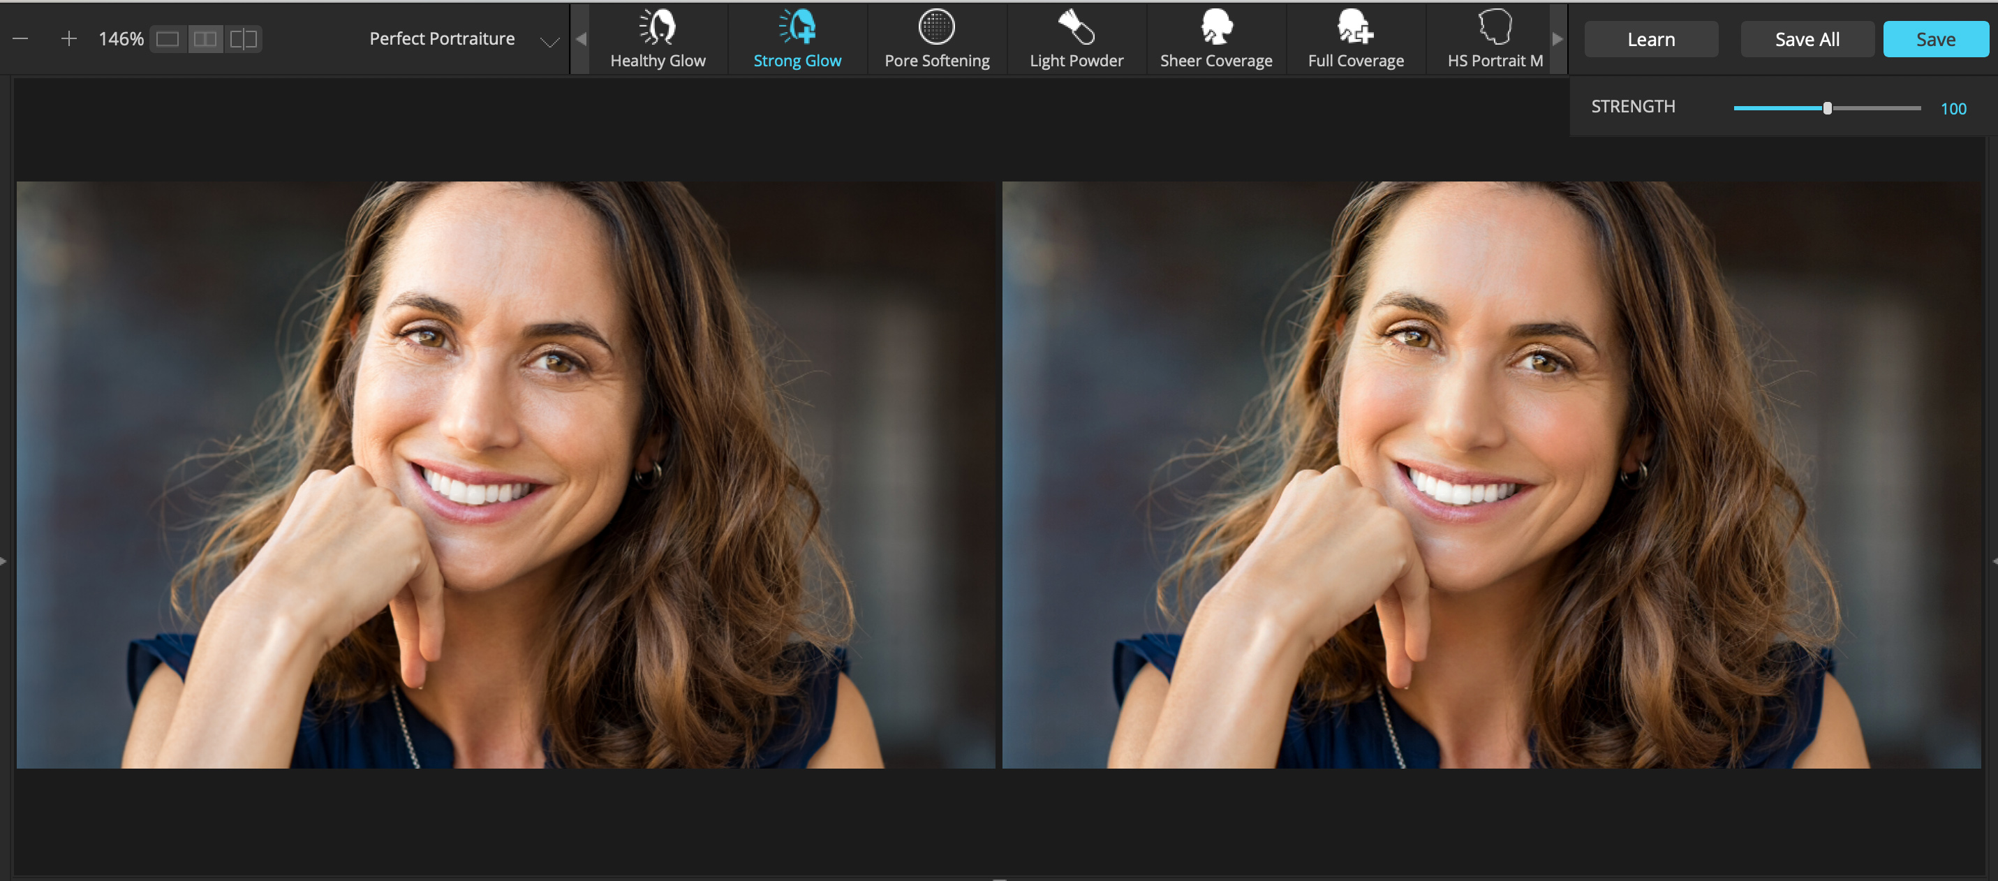Switch to single-image view mode

168,38
